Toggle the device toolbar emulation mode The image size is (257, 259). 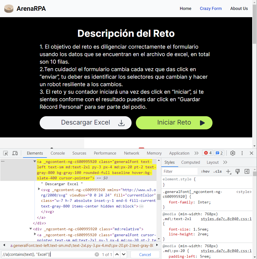[x=15, y=153]
